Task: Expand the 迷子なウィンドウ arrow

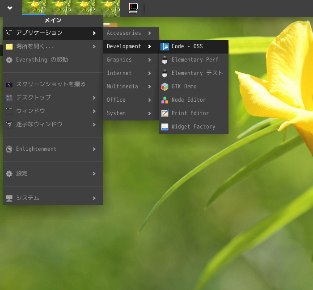Action: coord(94,124)
